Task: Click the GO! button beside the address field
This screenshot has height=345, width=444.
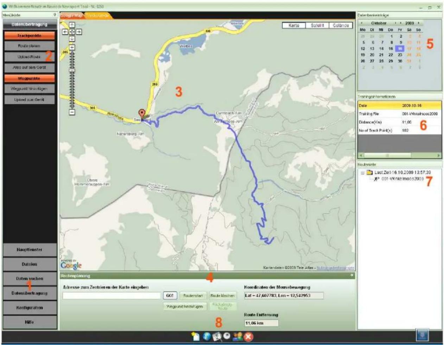Action: (x=170, y=295)
